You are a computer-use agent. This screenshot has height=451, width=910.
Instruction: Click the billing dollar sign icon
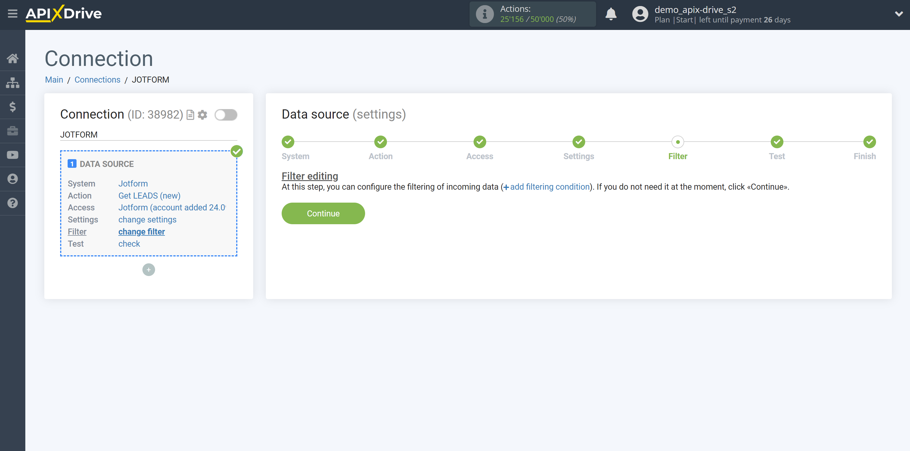(x=13, y=106)
